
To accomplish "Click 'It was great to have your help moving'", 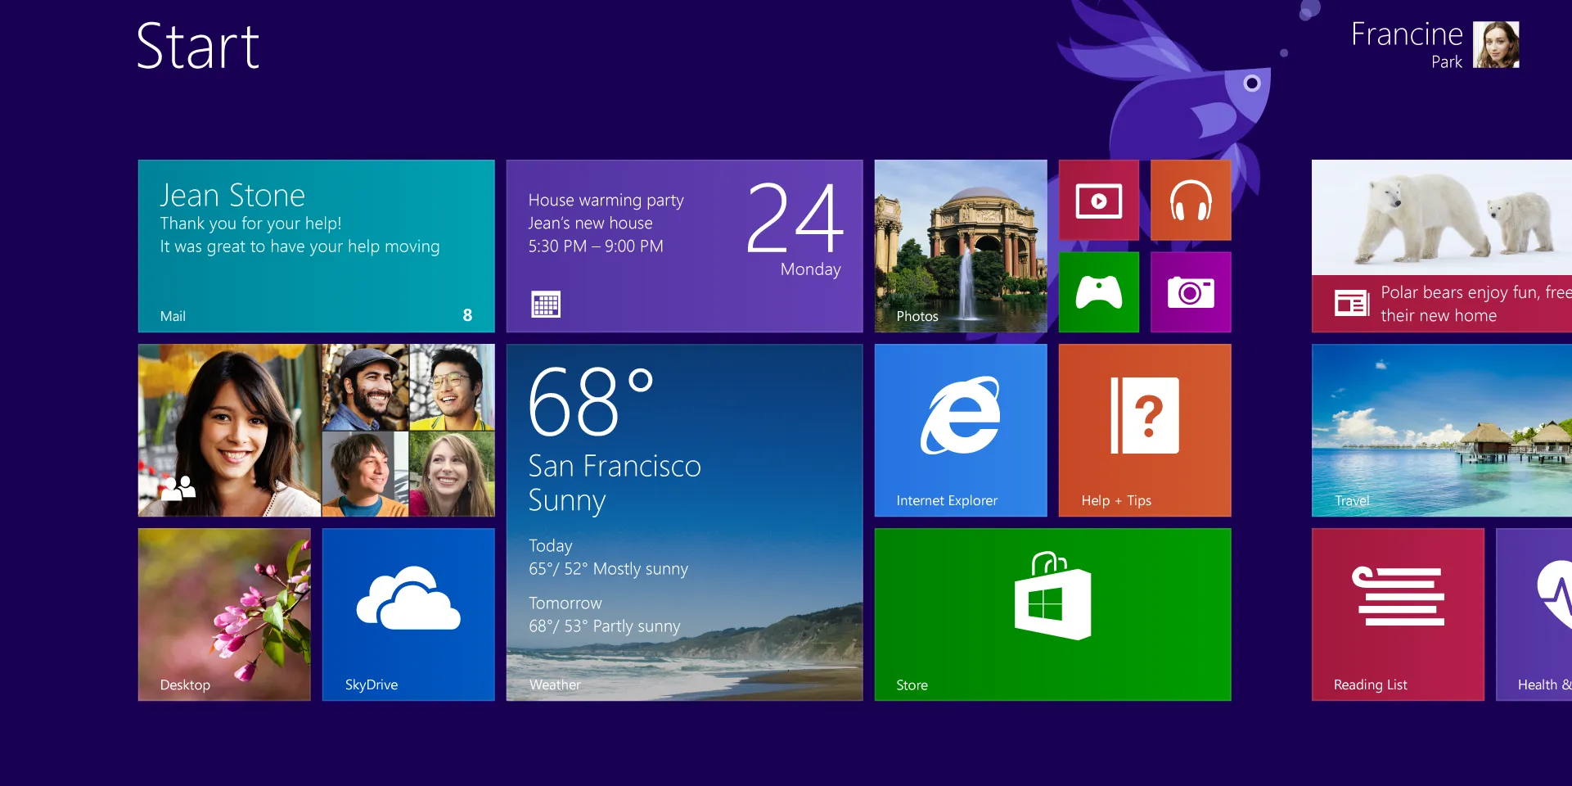I will 300,246.
